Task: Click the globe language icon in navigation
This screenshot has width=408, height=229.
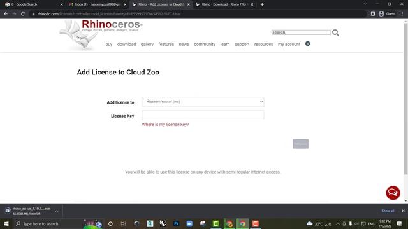Action: pyautogui.click(x=307, y=44)
